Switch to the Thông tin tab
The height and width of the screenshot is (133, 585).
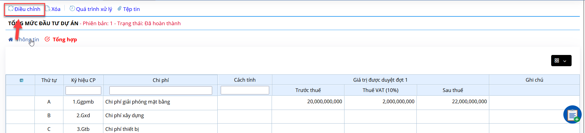tap(27, 39)
